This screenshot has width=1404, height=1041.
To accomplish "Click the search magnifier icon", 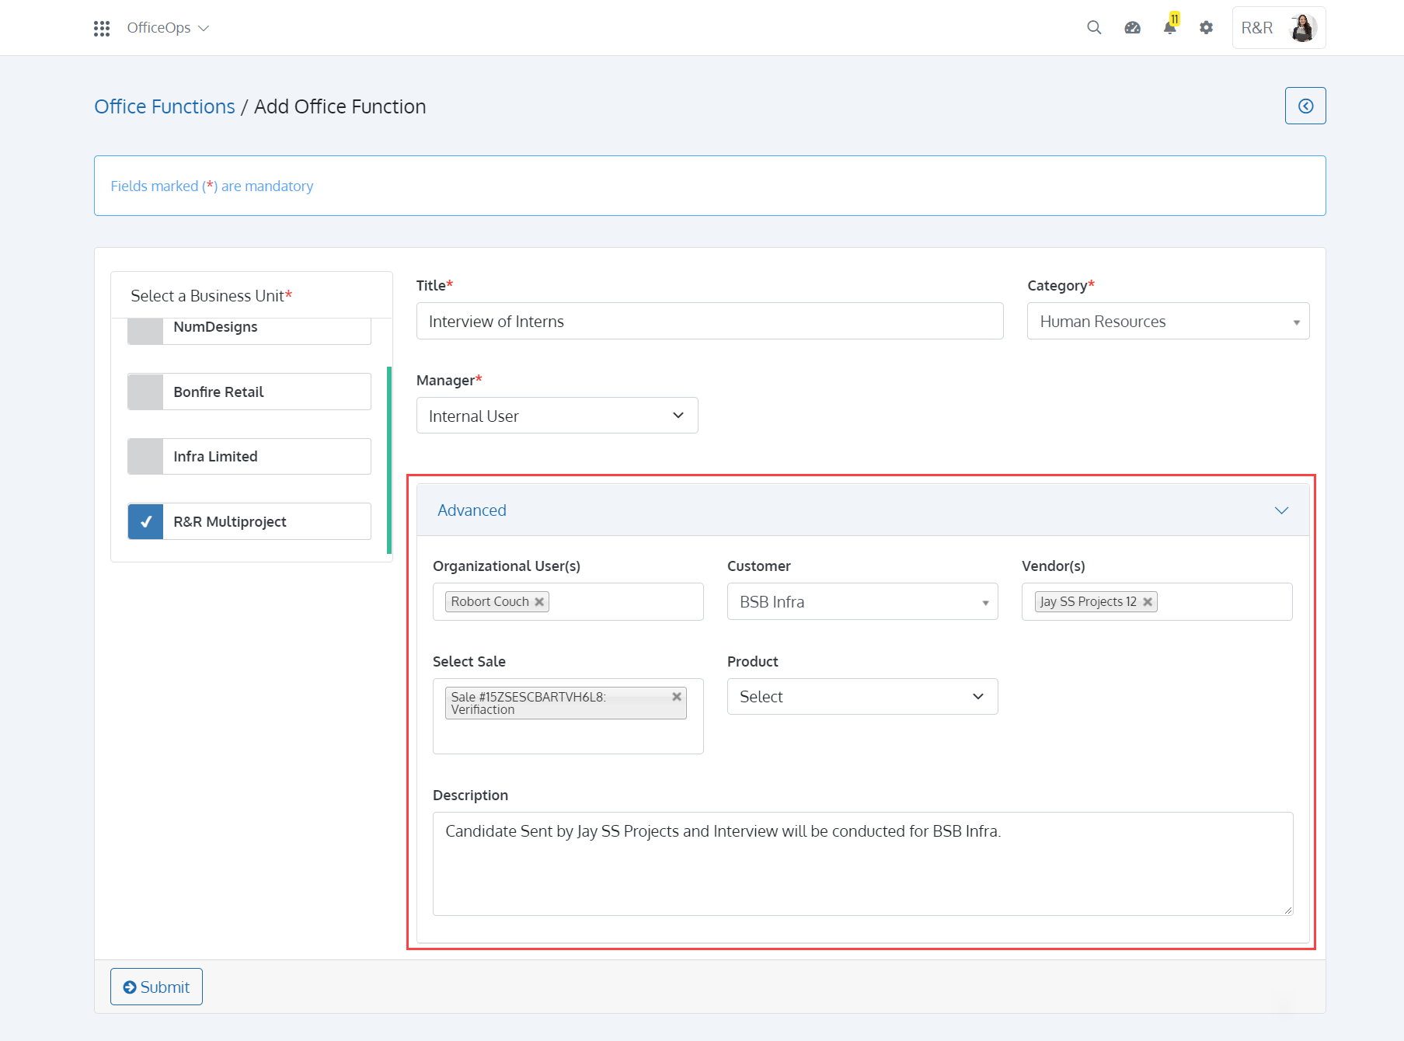I will tap(1094, 28).
